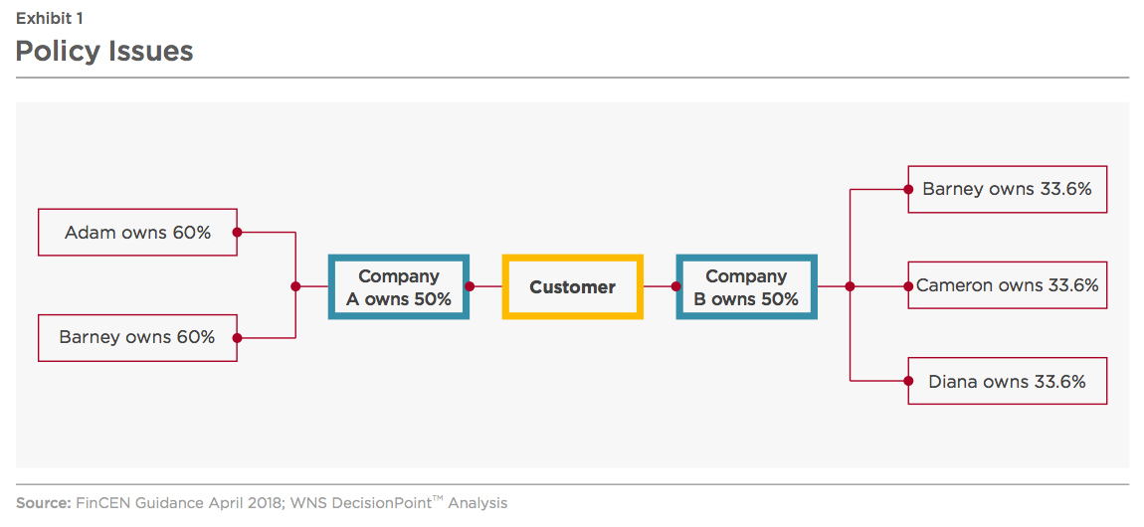Image resolution: width=1144 pixels, height=527 pixels.
Task: Select the junction dot left of Company A
Action: coord(295,286)
